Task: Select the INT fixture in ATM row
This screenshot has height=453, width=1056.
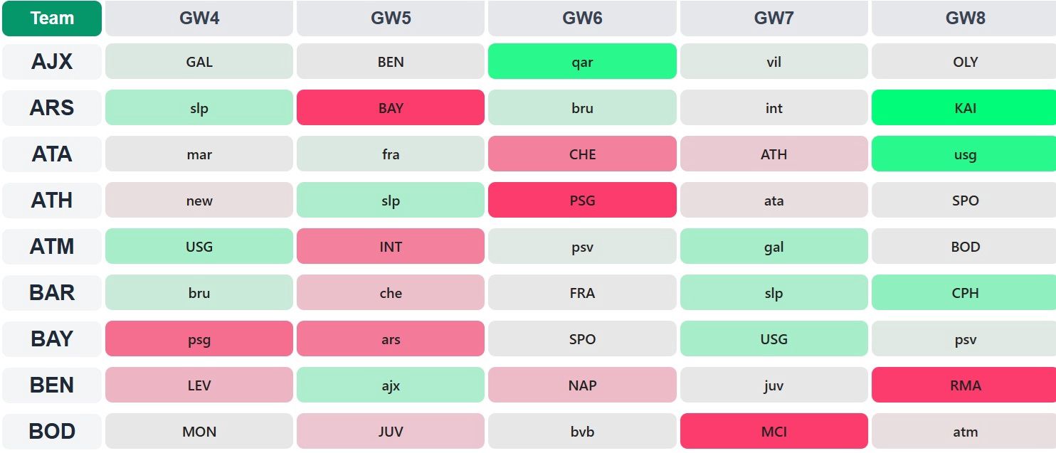Action: tap(391, 247)
